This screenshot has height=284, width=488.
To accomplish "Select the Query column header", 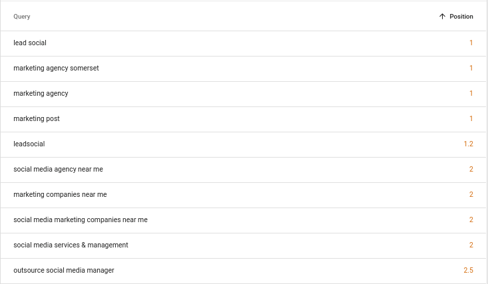I will 22,17.
